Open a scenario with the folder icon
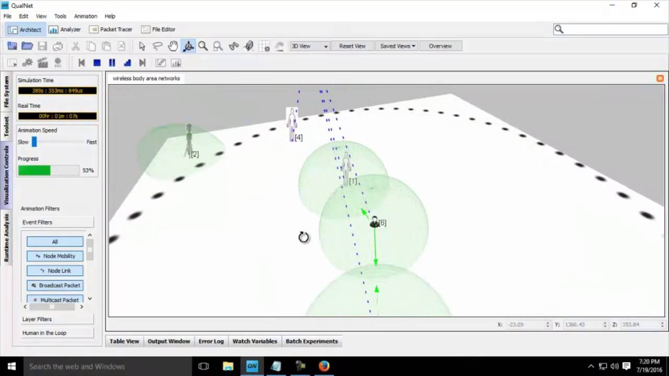 [27, 46]
